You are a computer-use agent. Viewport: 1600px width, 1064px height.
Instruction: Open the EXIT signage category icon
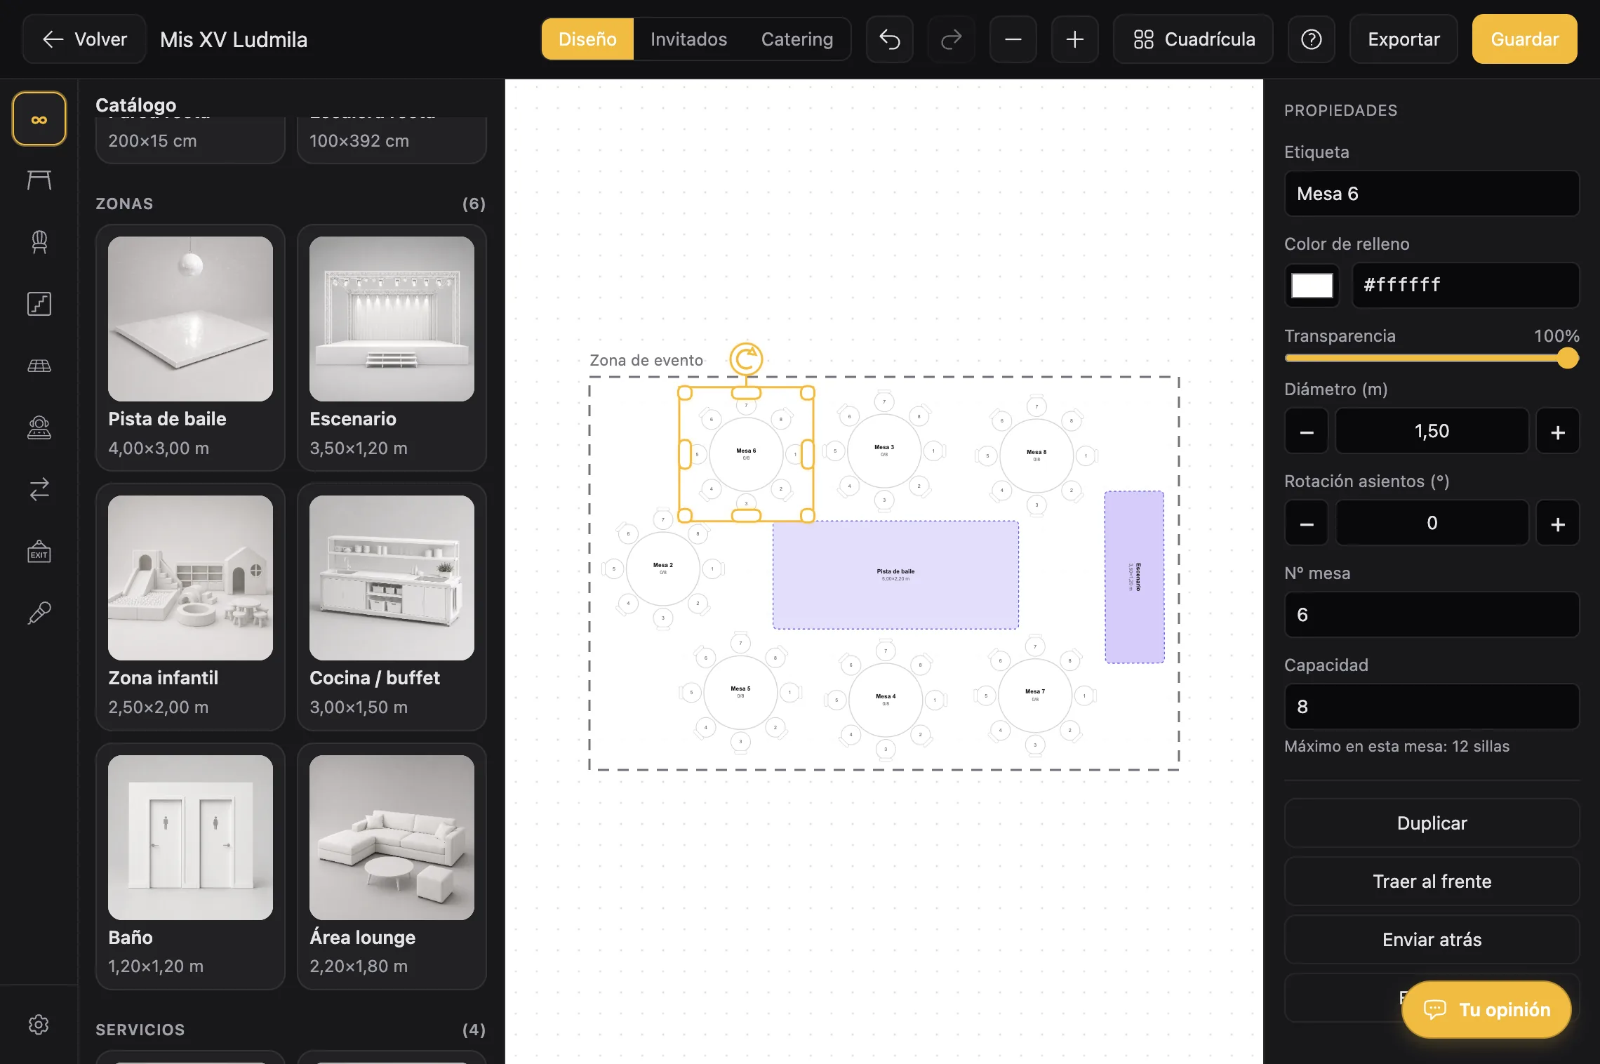(x=39, y=551)
